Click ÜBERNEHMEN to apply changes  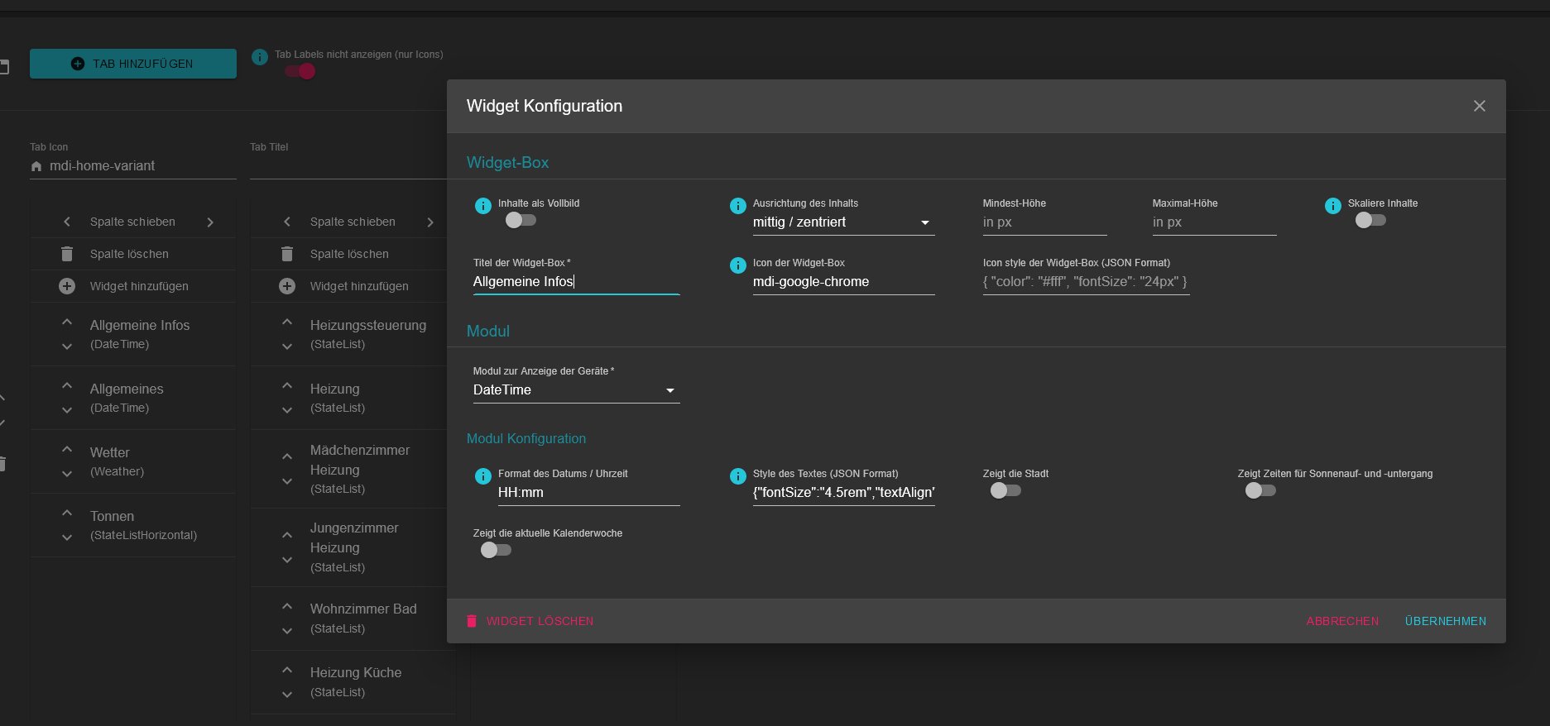click(1445, 621)
